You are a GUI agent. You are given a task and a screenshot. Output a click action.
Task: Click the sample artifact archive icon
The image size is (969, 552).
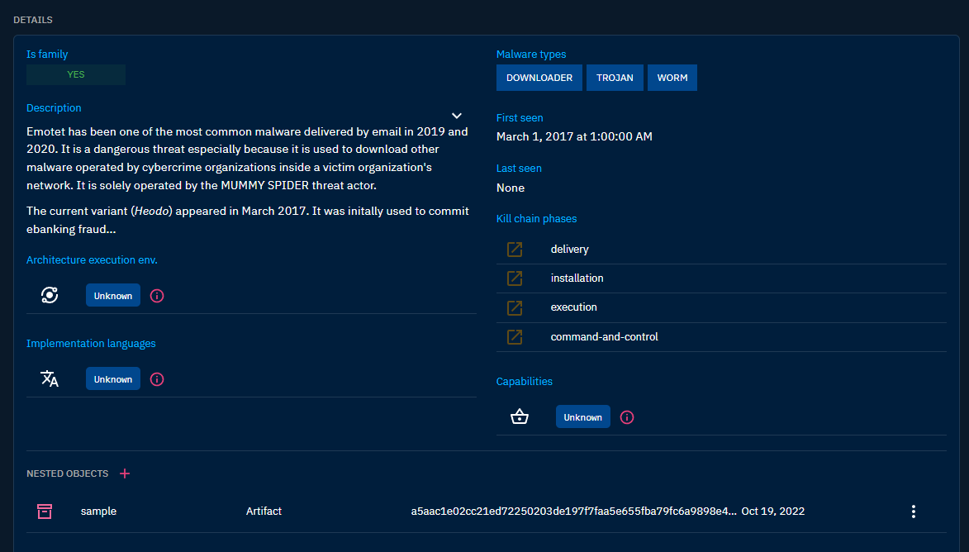coord(45,512)
